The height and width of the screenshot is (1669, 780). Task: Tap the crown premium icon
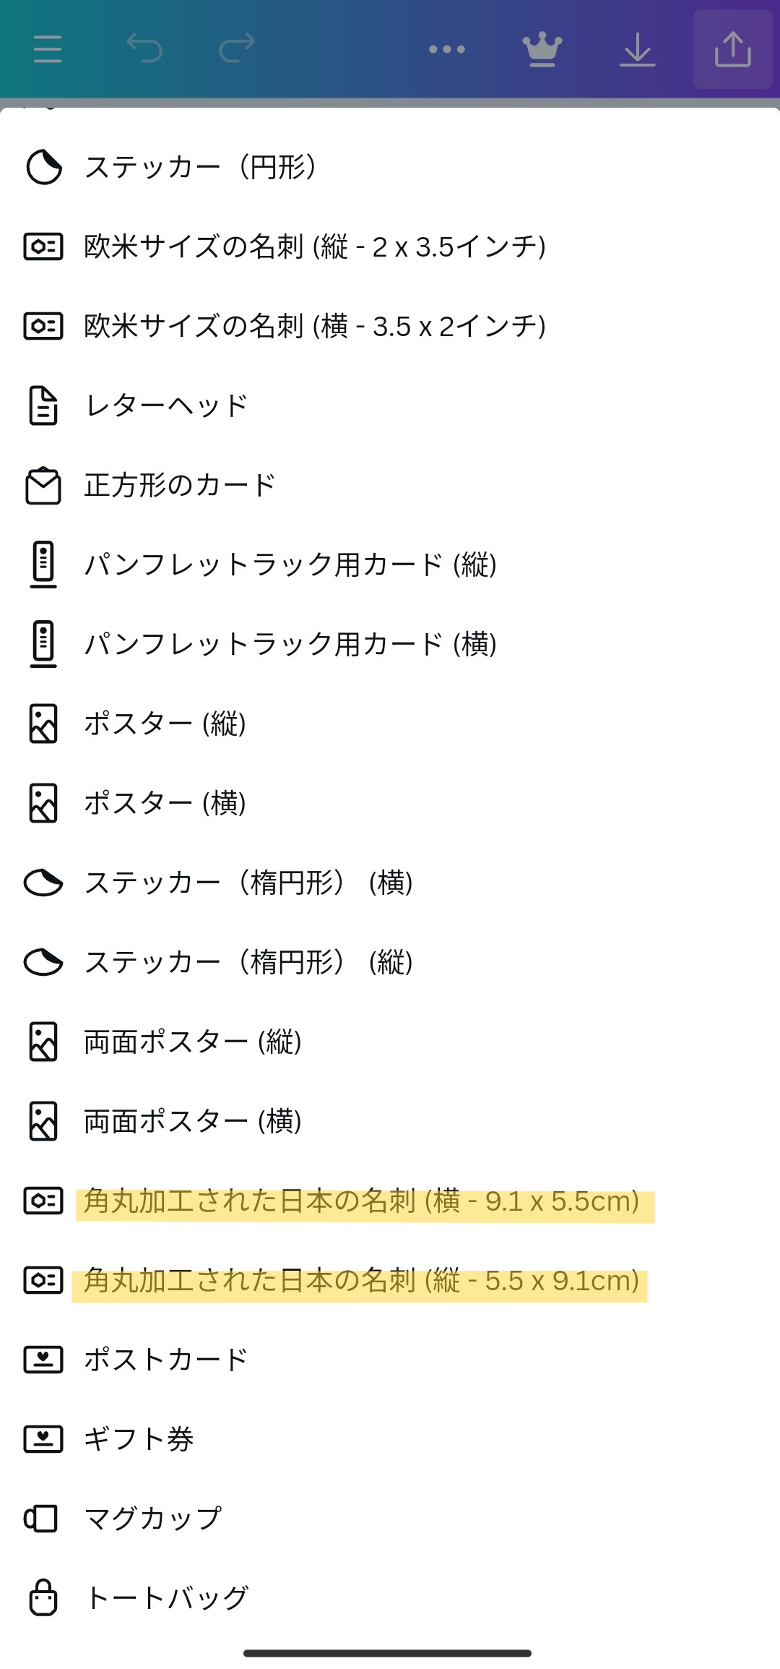click(542, 49)
